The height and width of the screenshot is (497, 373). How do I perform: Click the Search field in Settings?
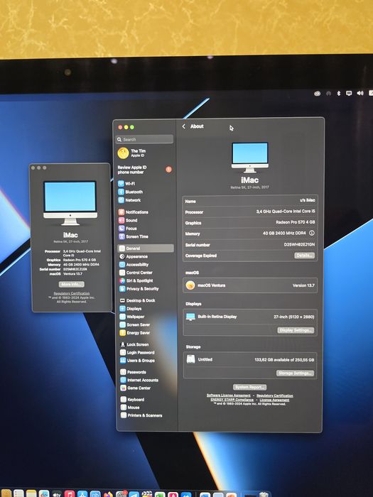tap(145, 139)
